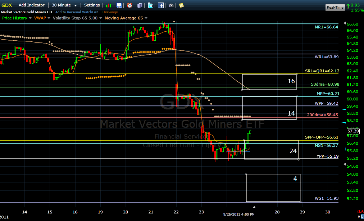Open the alarm clock alerts icon
This screenshot has width=364, height=221.
click(129, 5)
